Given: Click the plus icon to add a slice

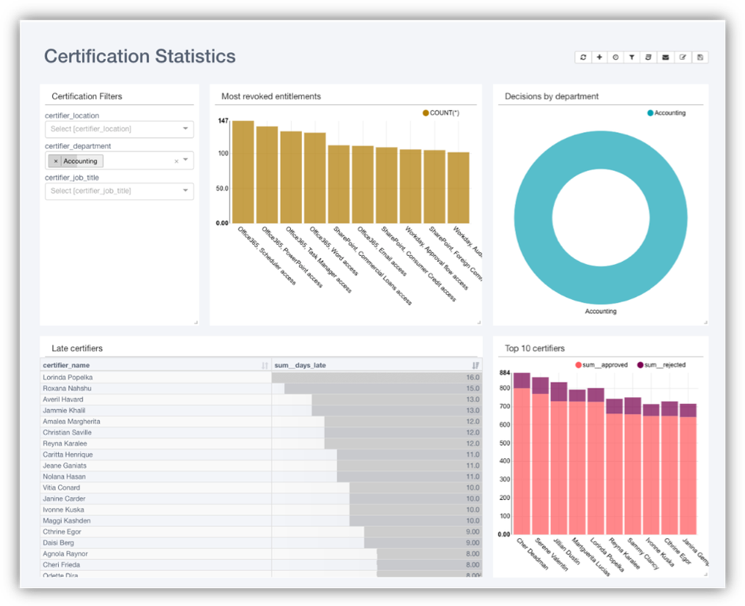Looking at the screenshot, I should click(600, 57).
